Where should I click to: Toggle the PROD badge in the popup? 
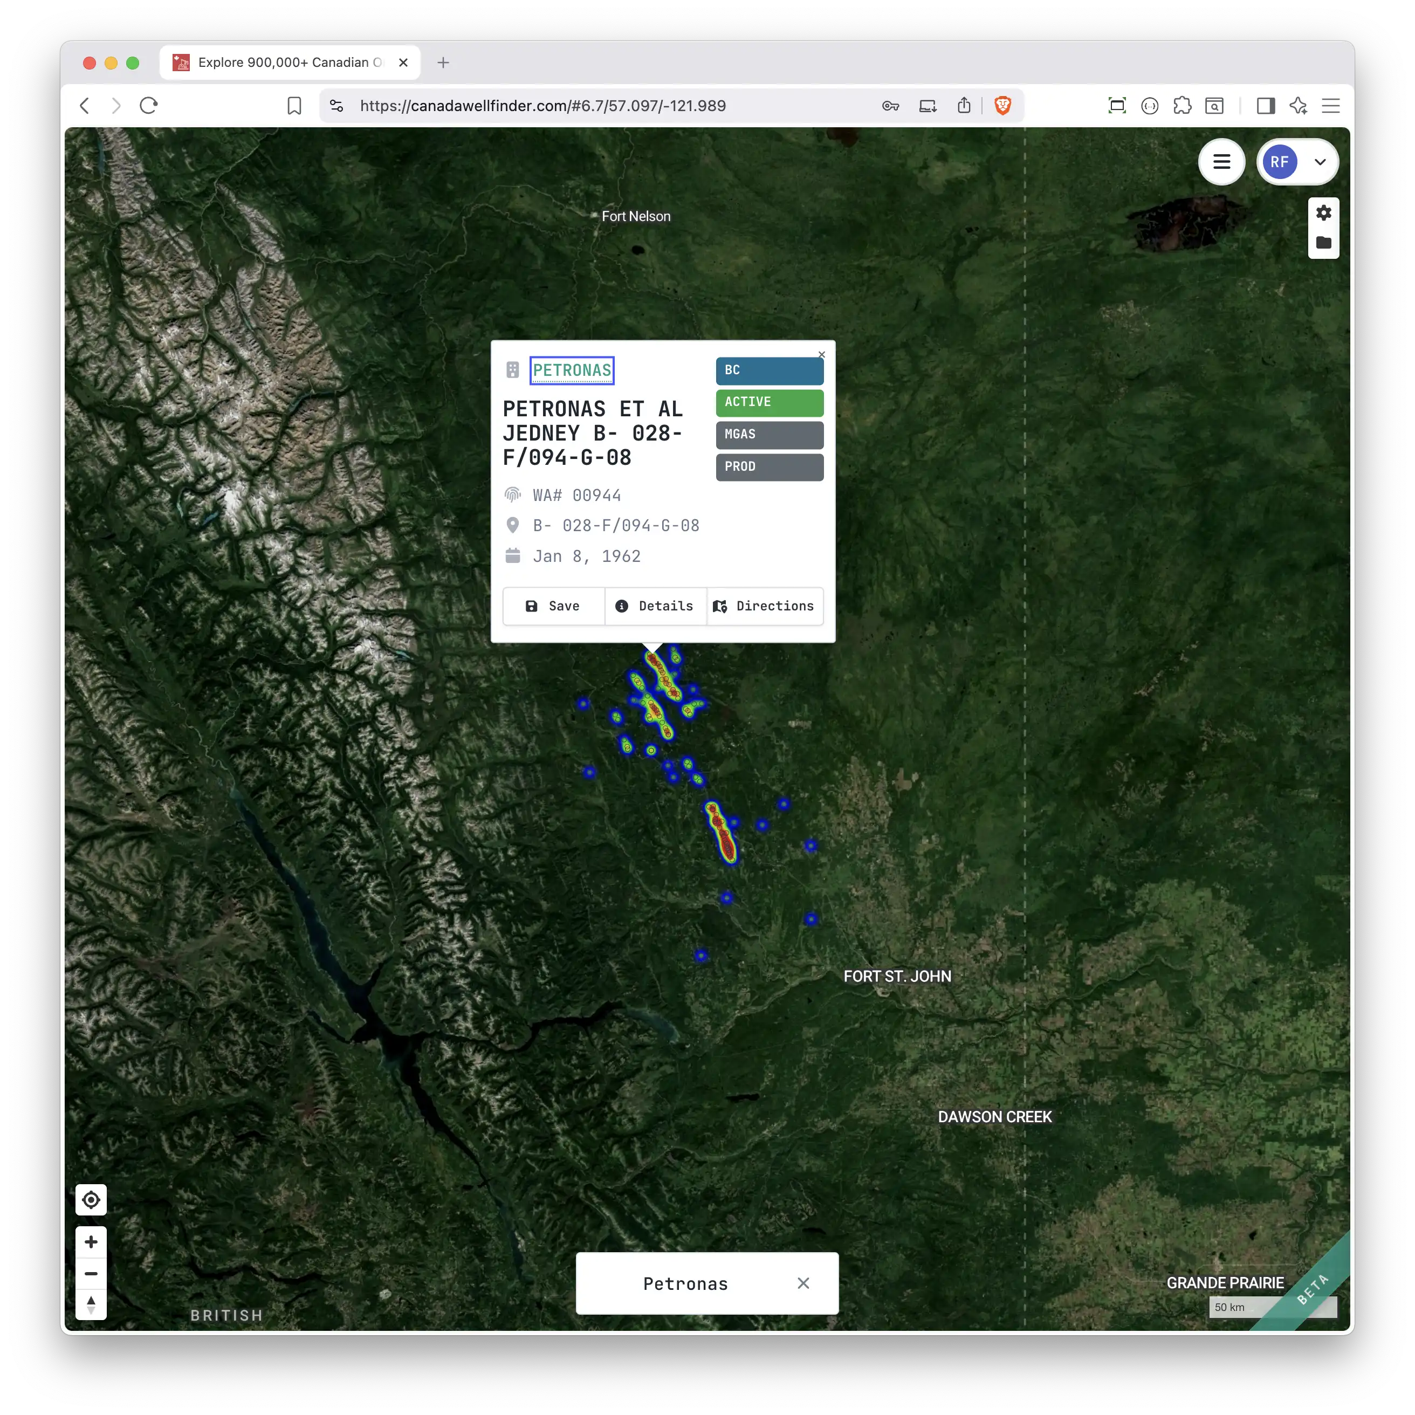(x=769, y=468)
